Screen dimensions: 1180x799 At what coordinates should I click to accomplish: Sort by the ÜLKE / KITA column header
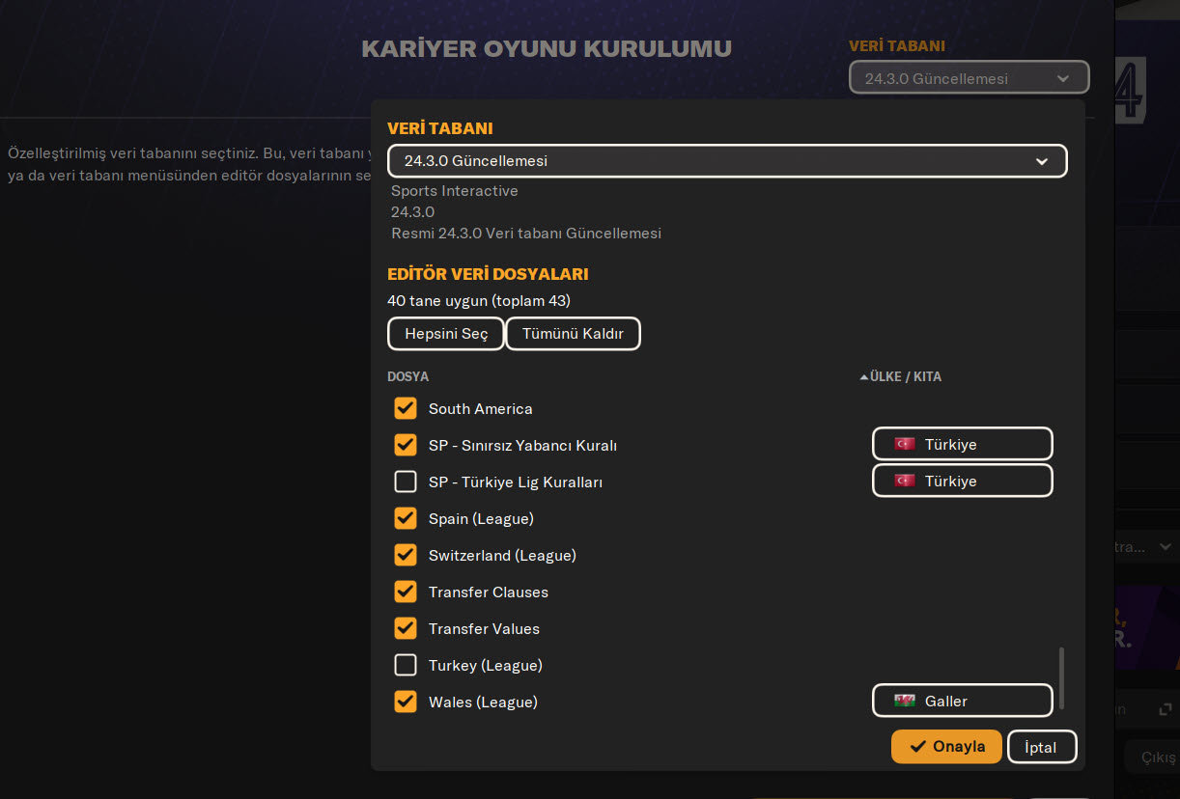[905, 376]
